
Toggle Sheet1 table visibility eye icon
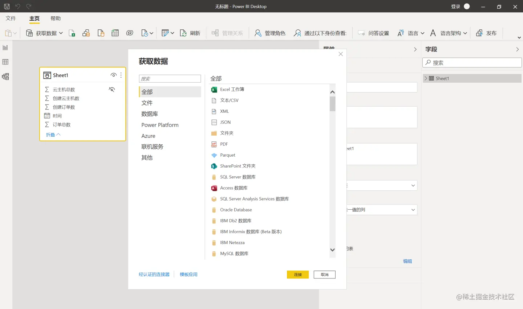click(x=114, y=75)
